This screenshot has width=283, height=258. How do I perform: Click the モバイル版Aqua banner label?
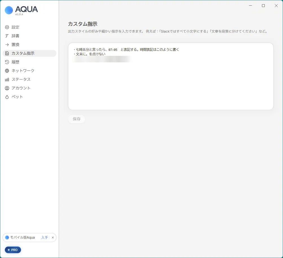point(22,238)
